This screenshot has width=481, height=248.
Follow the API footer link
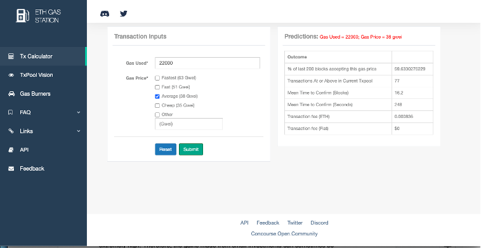pos(244,223)
